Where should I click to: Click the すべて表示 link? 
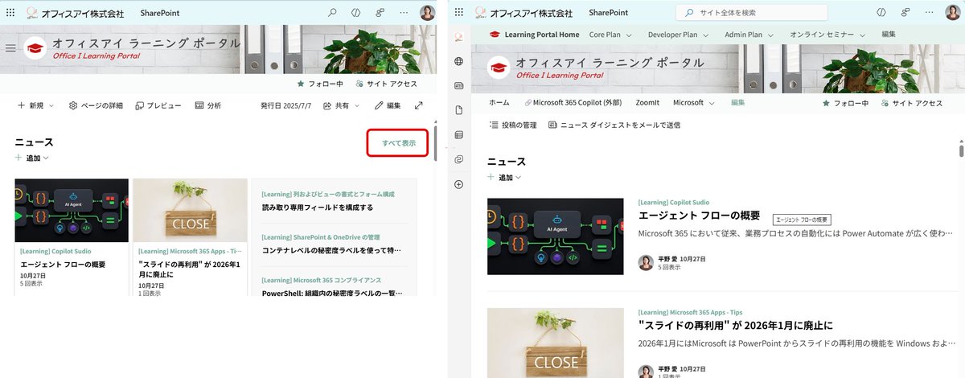pyautogui.click(x=399, y=143)
